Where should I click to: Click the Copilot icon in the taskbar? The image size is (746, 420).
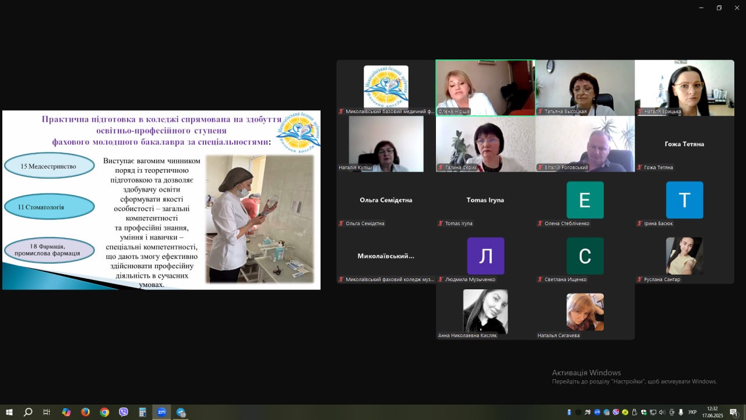coord(66,412)
